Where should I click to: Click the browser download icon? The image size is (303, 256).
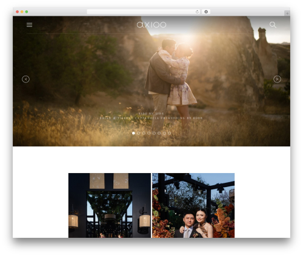[x=206, y=11]
